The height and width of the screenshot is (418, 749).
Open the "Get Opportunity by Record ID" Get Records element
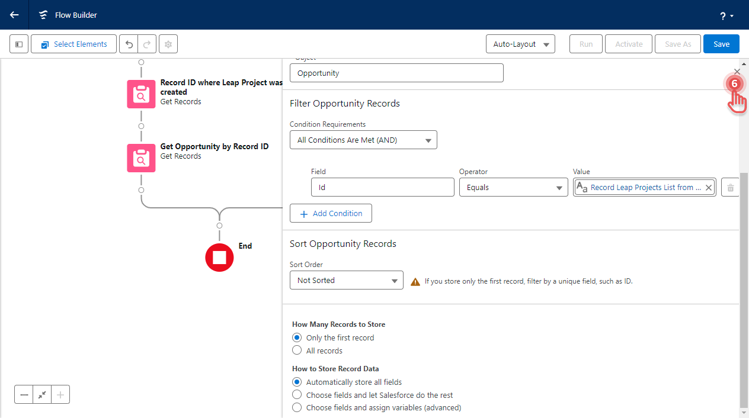(140, 157)
